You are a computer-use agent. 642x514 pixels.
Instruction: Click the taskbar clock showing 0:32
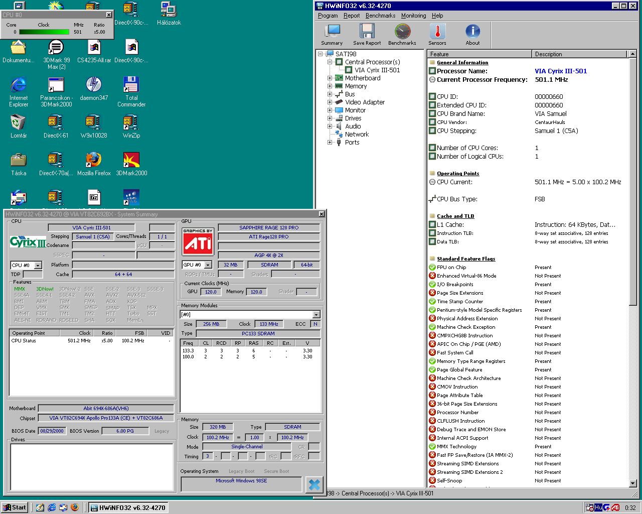[630, 508]
